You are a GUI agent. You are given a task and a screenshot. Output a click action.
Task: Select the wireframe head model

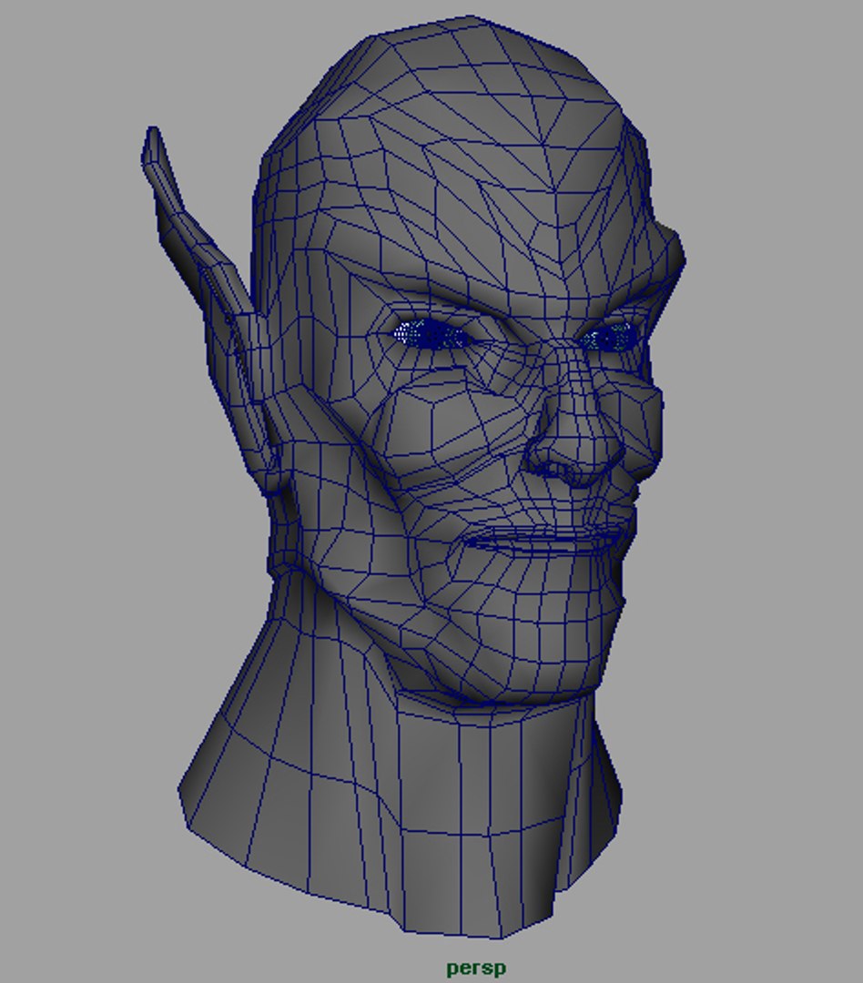click(x=414, y=476)
